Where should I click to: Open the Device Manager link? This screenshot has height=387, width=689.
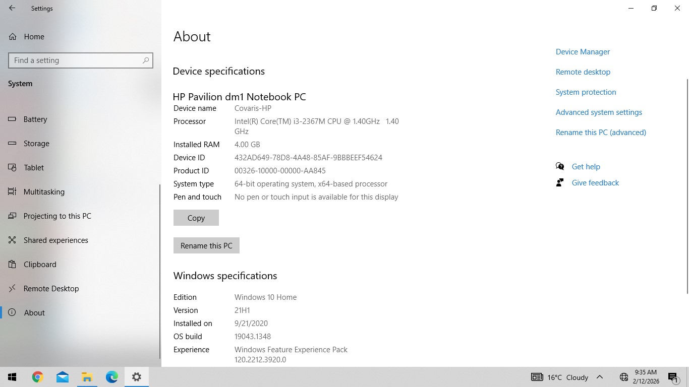[x=583, y=52]
